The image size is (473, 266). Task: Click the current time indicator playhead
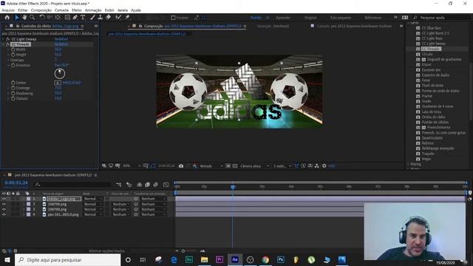(x=233, y=187)
